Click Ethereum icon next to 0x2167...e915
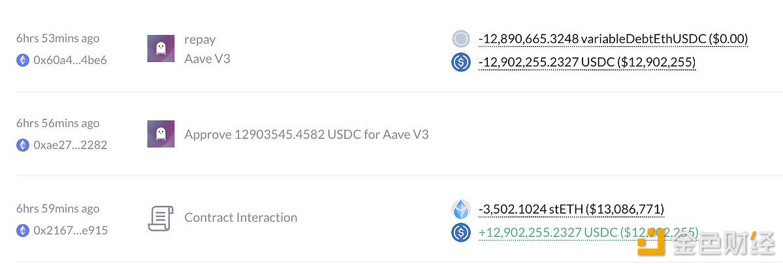Image resolution: width=783 pixels, height=264 pixels. click(x=23, y=230)
